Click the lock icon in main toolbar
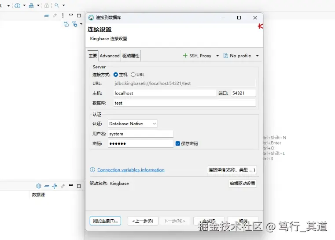The width and height of the screenshot is (335, 240). (46, 5)
